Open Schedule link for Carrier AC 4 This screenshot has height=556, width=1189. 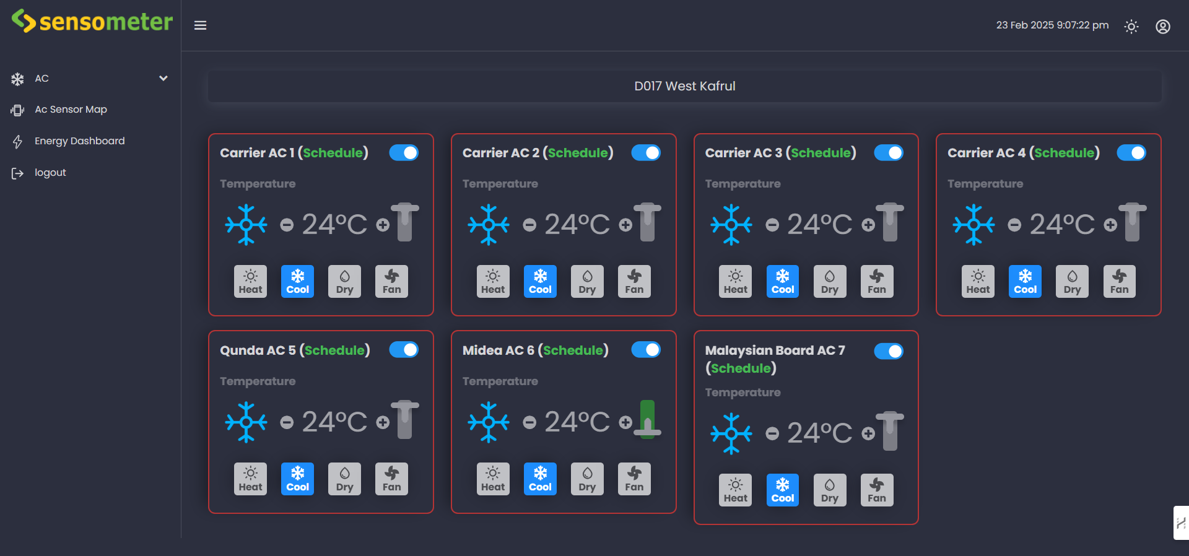pos(1064,153)
